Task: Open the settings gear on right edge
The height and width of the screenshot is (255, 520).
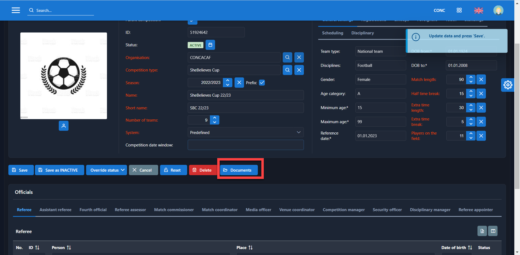Action: point(508,85)
